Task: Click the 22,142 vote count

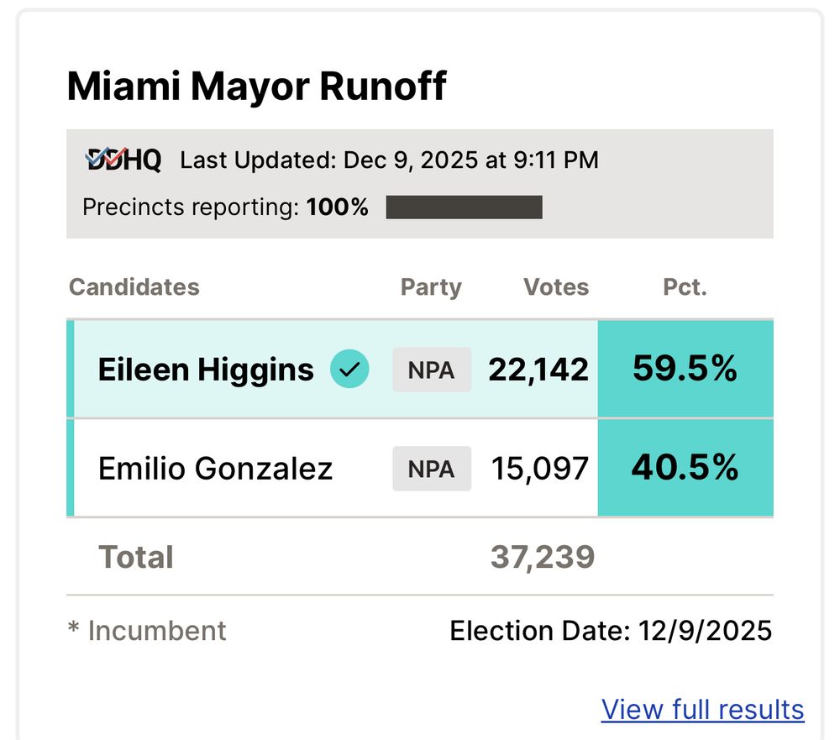Action: [538, 370]
